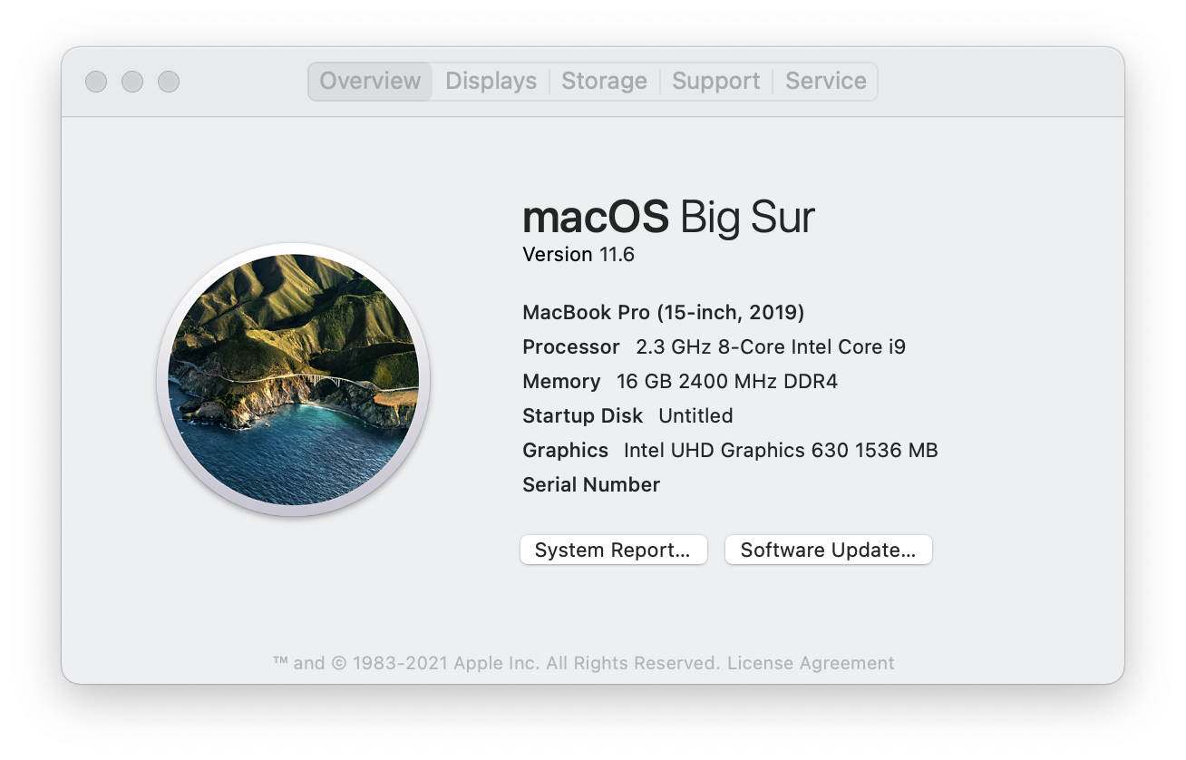1186x760 pixels.
Task: Click the macOS Big Sur wallpaper icon
Action: [x=293, y=380]
